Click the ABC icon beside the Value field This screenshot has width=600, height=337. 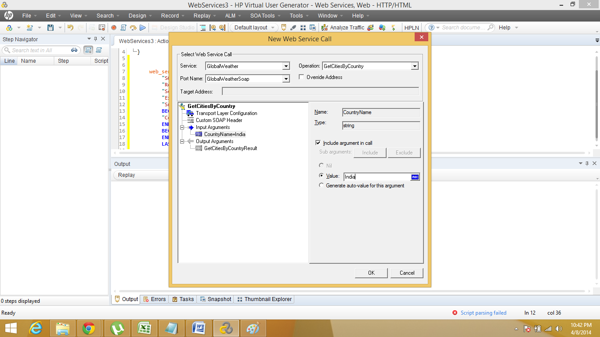click(415, 176)
